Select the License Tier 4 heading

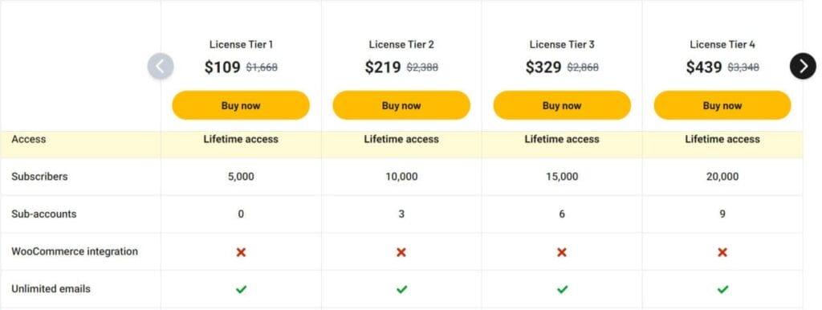tap(722, 45)
